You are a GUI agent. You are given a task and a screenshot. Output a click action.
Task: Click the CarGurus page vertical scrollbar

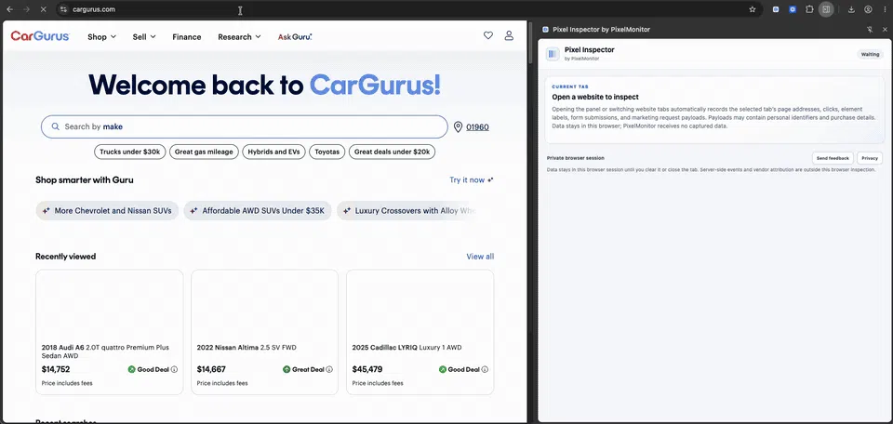pos(529,43)
